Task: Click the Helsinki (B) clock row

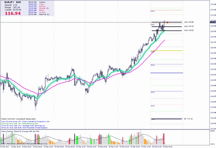Action: (39, 8)
